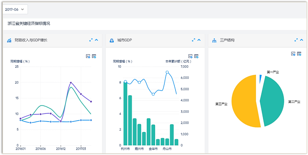Save 三产结构 pie chart as image

[293, 54]
